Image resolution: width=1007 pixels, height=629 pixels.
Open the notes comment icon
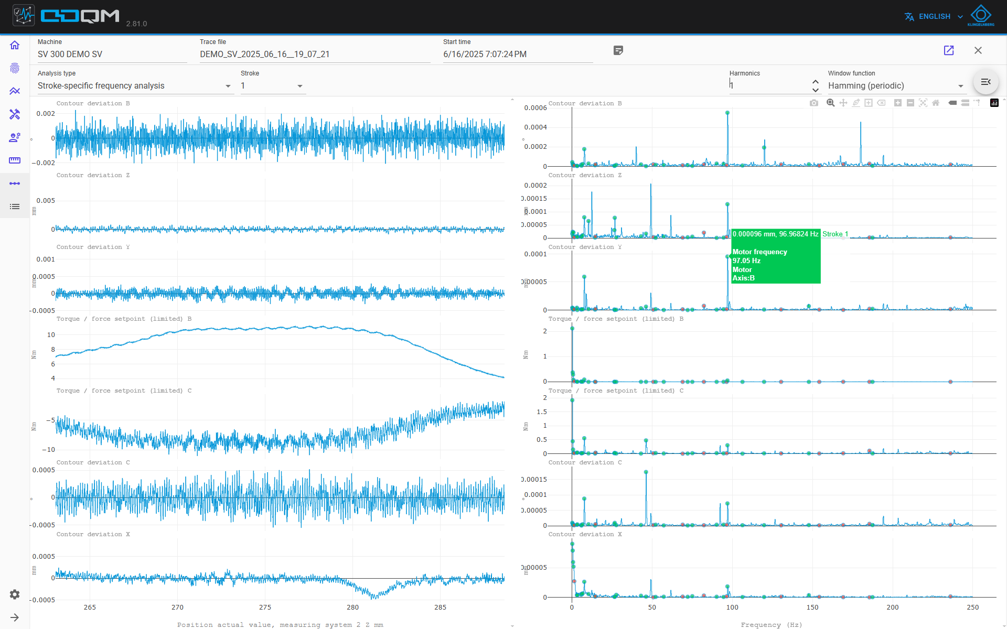pyautogui.click(x=618, y=50)
